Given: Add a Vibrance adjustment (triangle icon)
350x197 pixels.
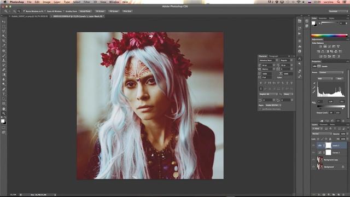Looking at the screenshot, I should click(x=339, y=47).
